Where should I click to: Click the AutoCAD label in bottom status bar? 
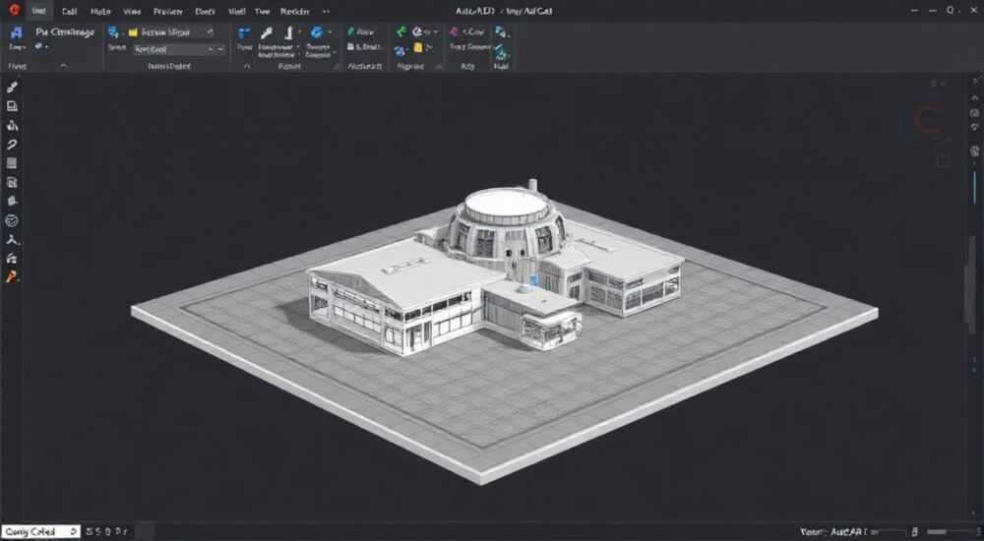846,531
